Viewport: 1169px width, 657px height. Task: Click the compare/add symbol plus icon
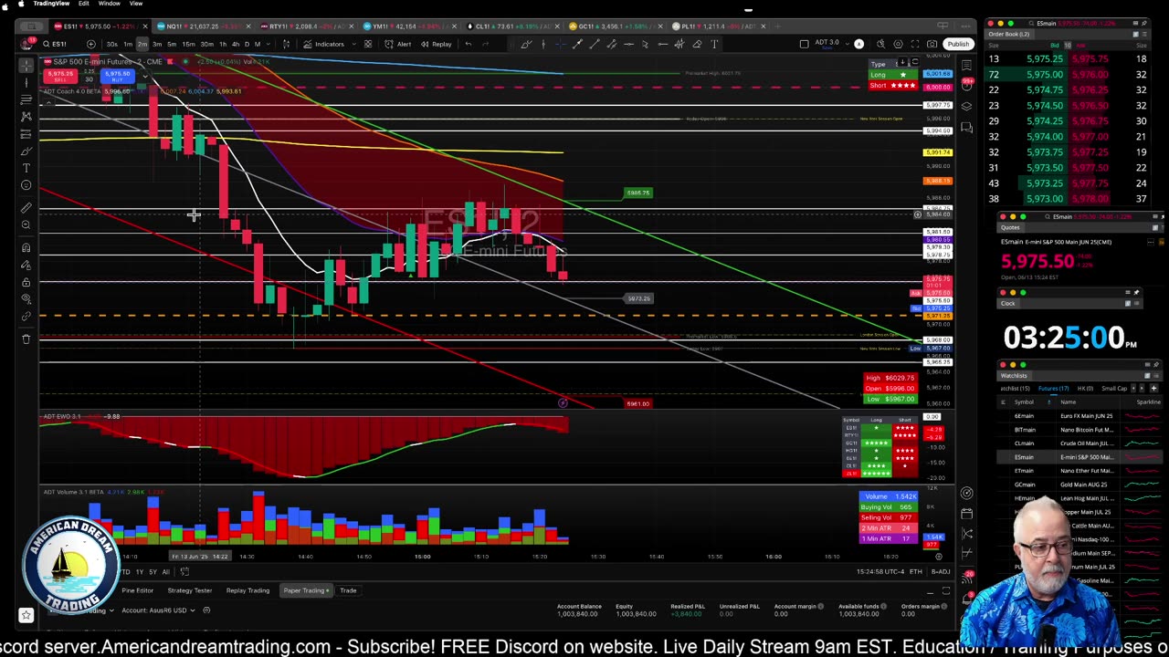(x=90, y=44)
